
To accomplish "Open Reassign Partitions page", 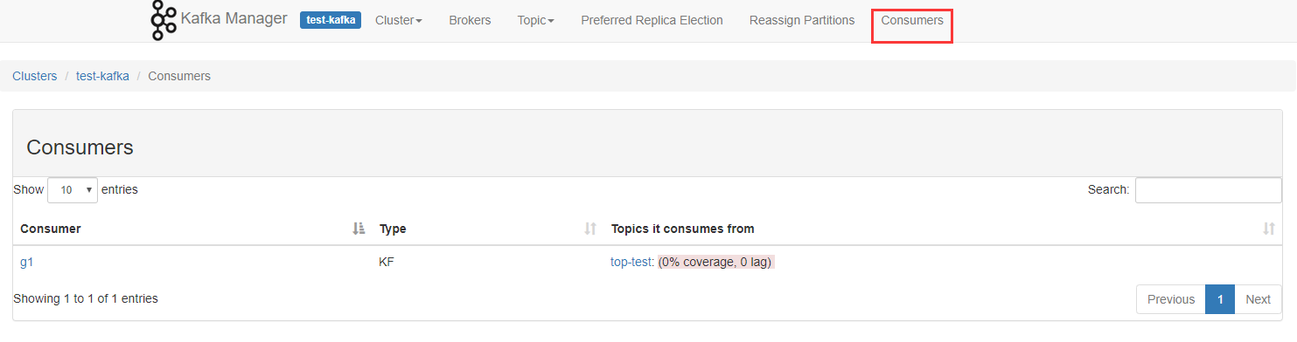I will click(x=802, y=20).
